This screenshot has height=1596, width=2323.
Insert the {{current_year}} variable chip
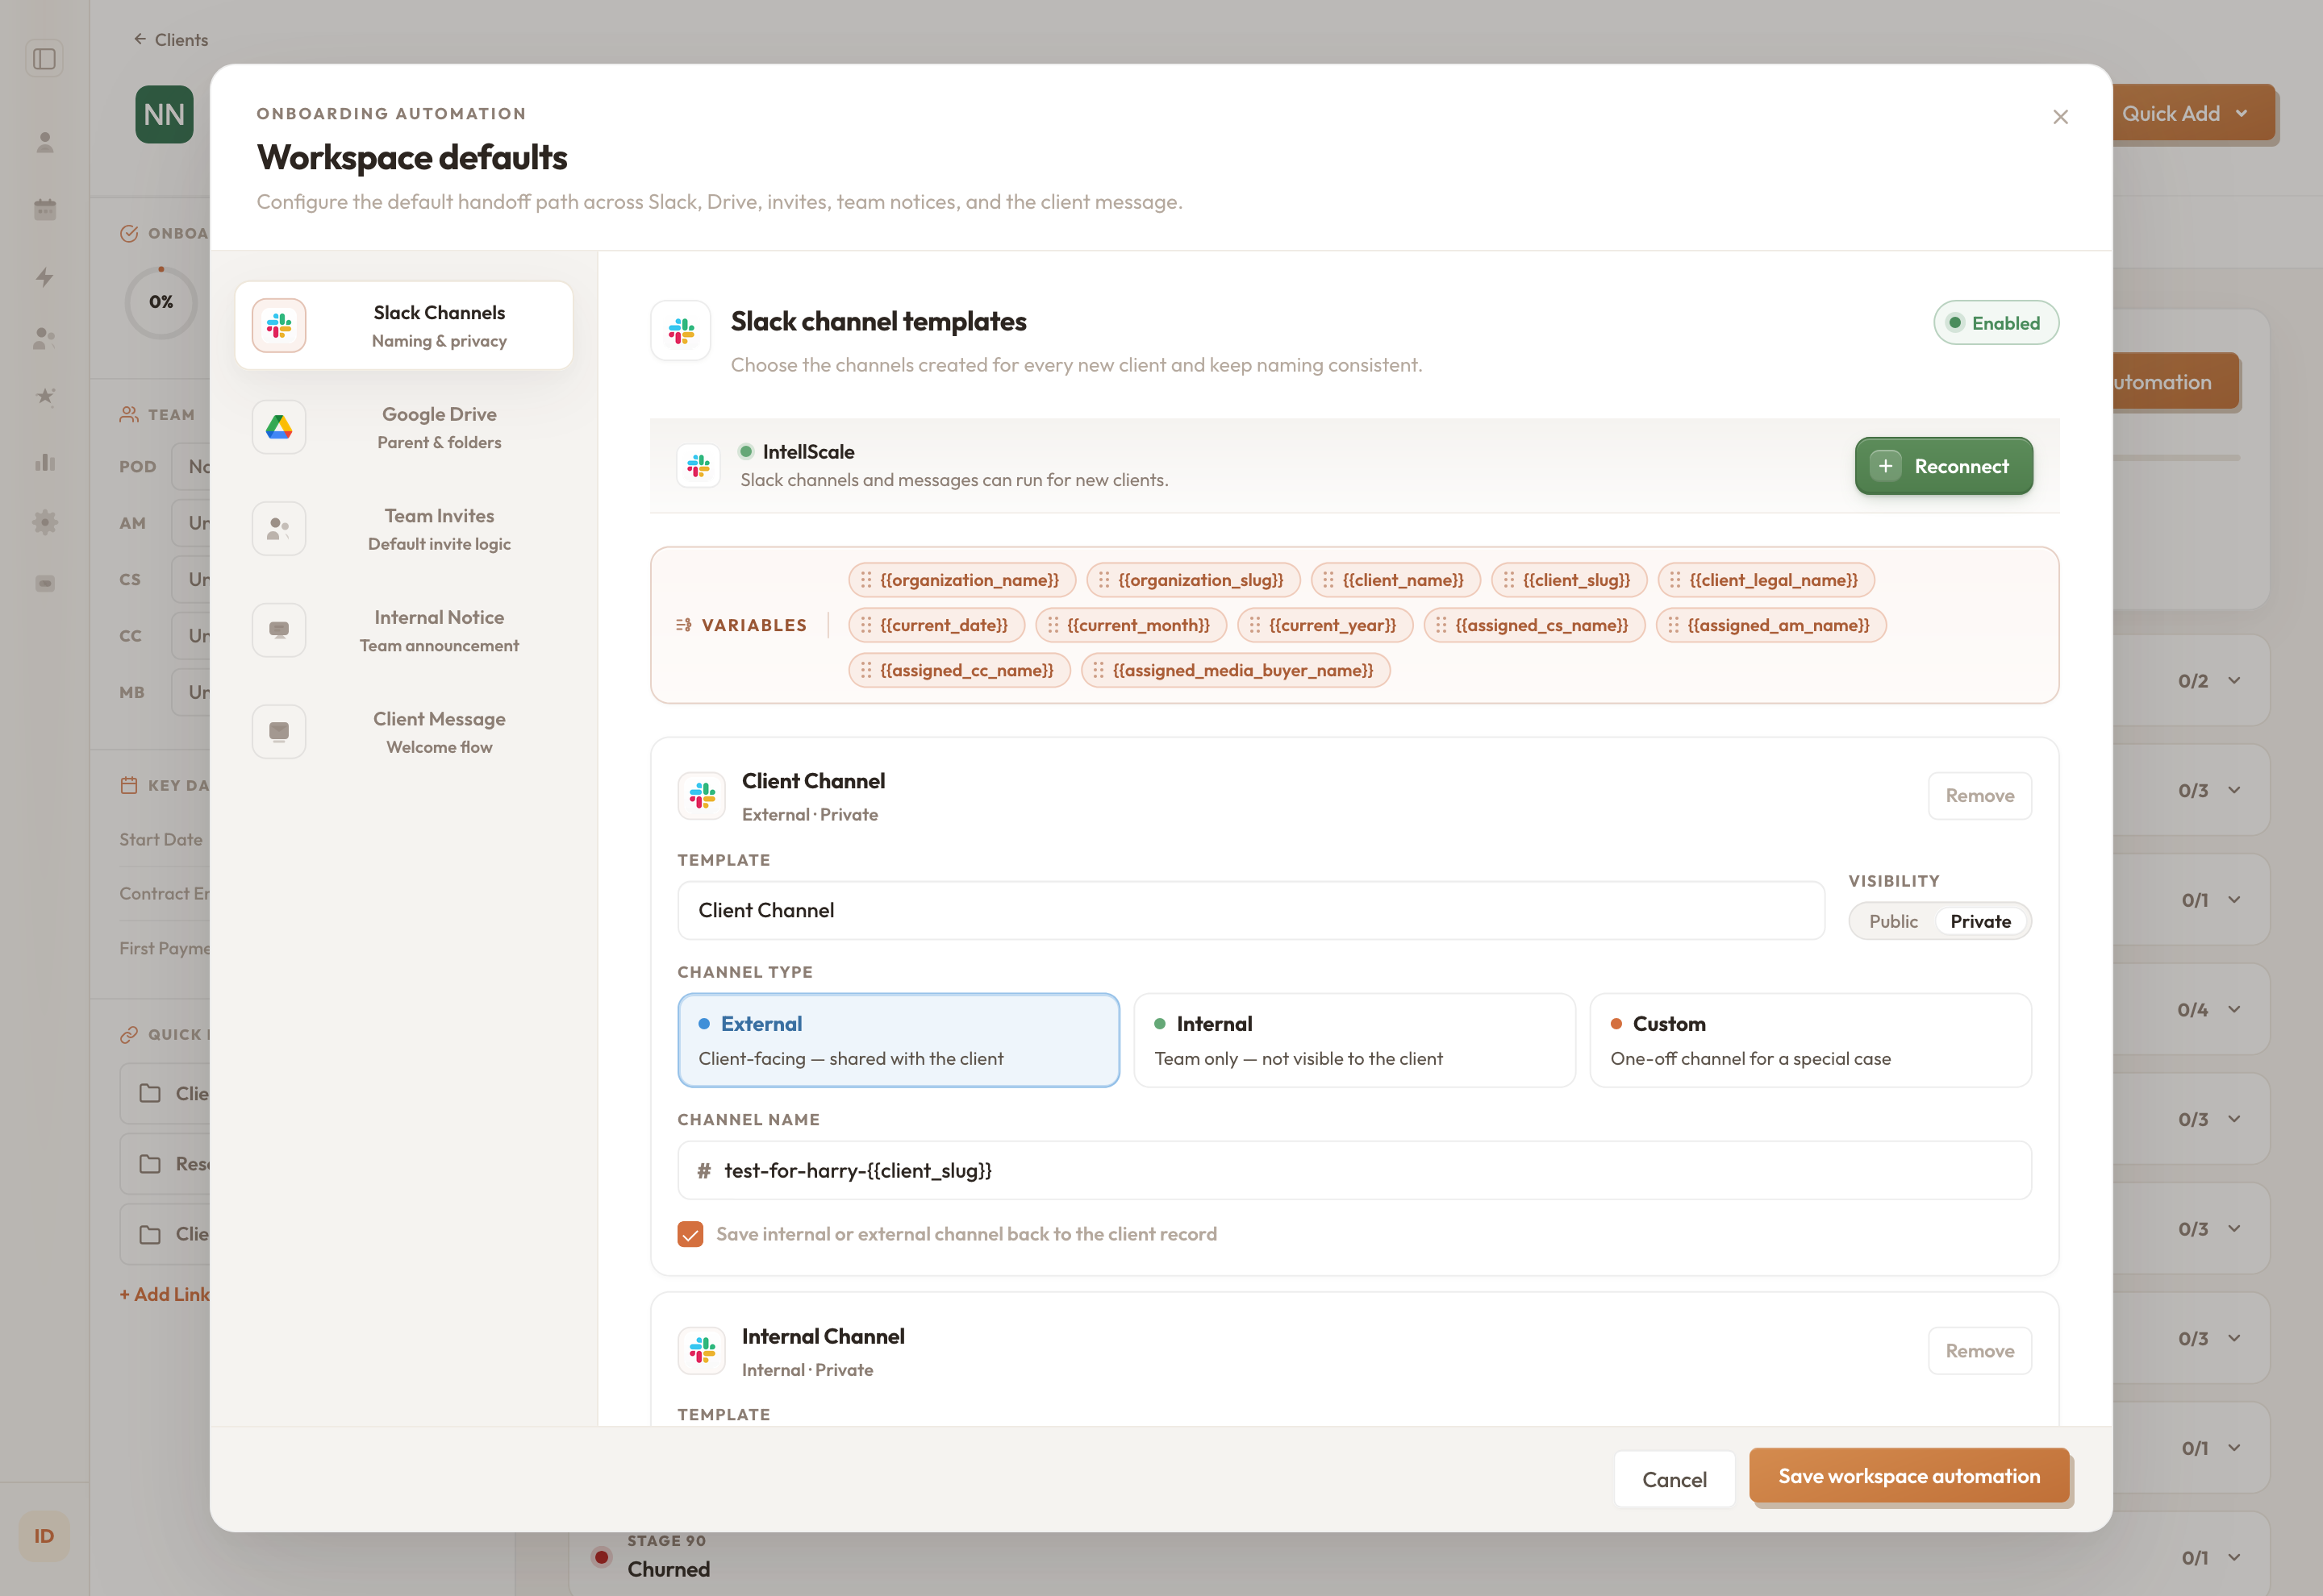tap(1324, 625)
